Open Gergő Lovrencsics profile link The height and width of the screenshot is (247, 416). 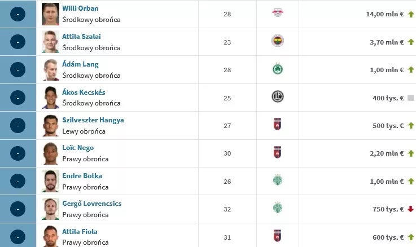[x=92, y=204]
